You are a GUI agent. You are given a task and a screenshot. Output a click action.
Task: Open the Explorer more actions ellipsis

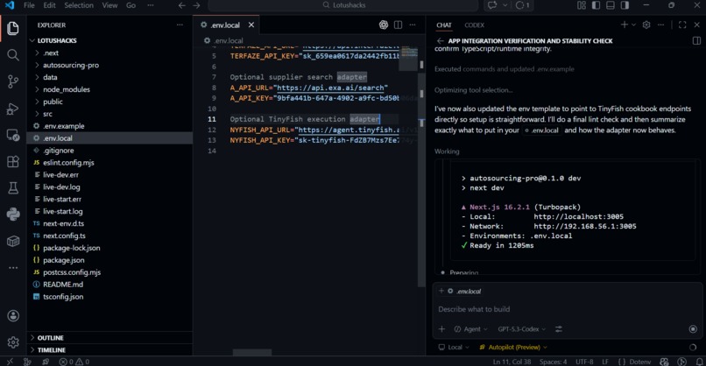180,25
